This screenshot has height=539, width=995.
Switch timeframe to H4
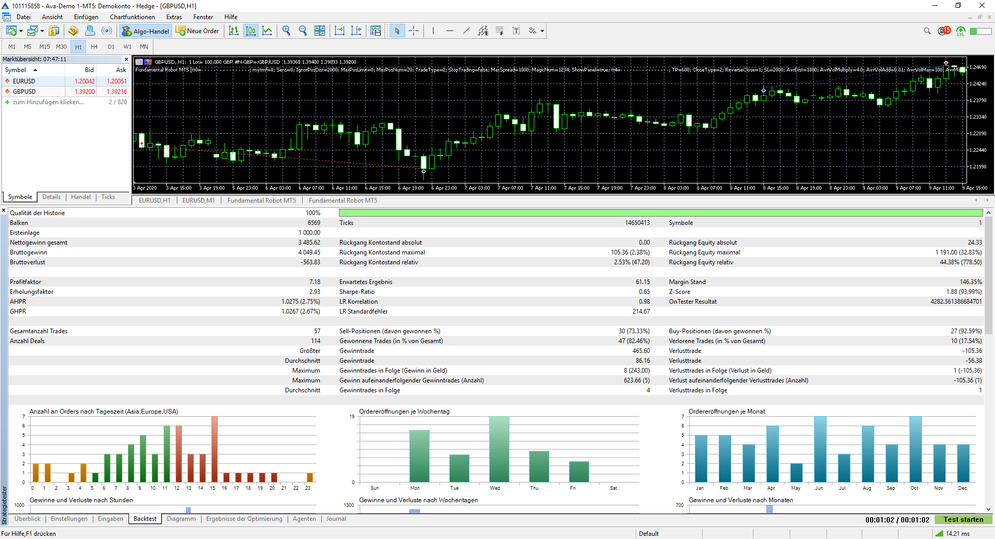tap(94, 47)
